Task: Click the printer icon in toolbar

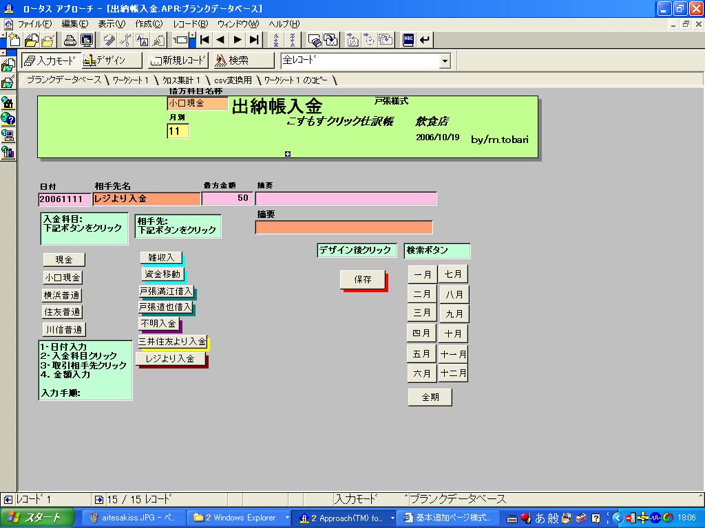Action: click(70, 40)
